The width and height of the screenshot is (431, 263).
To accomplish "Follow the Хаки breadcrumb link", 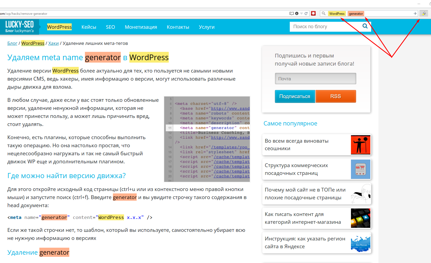I will click(x=53, y=43).
